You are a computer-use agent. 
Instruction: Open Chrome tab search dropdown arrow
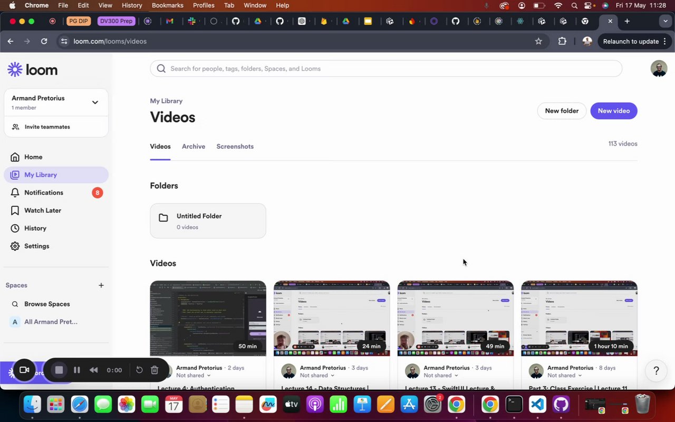[666, 21]
